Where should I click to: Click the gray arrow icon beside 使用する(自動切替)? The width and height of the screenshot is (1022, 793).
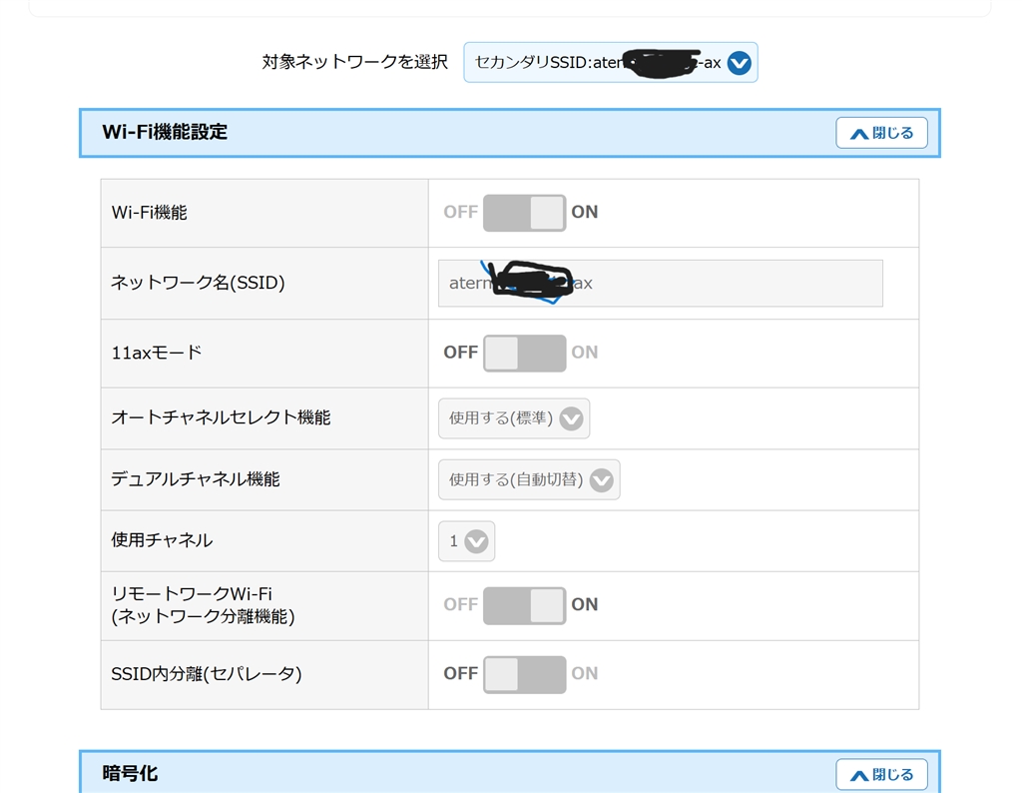601,481
